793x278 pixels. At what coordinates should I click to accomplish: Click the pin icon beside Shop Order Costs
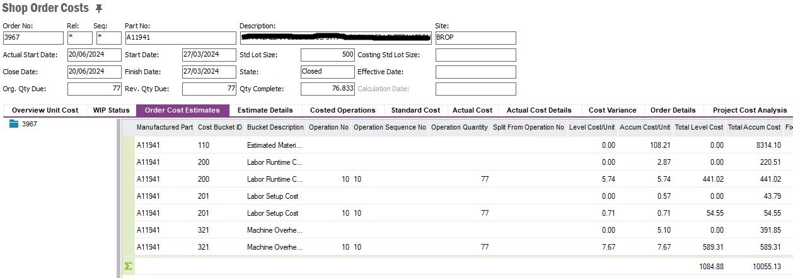tap(98, 8)
